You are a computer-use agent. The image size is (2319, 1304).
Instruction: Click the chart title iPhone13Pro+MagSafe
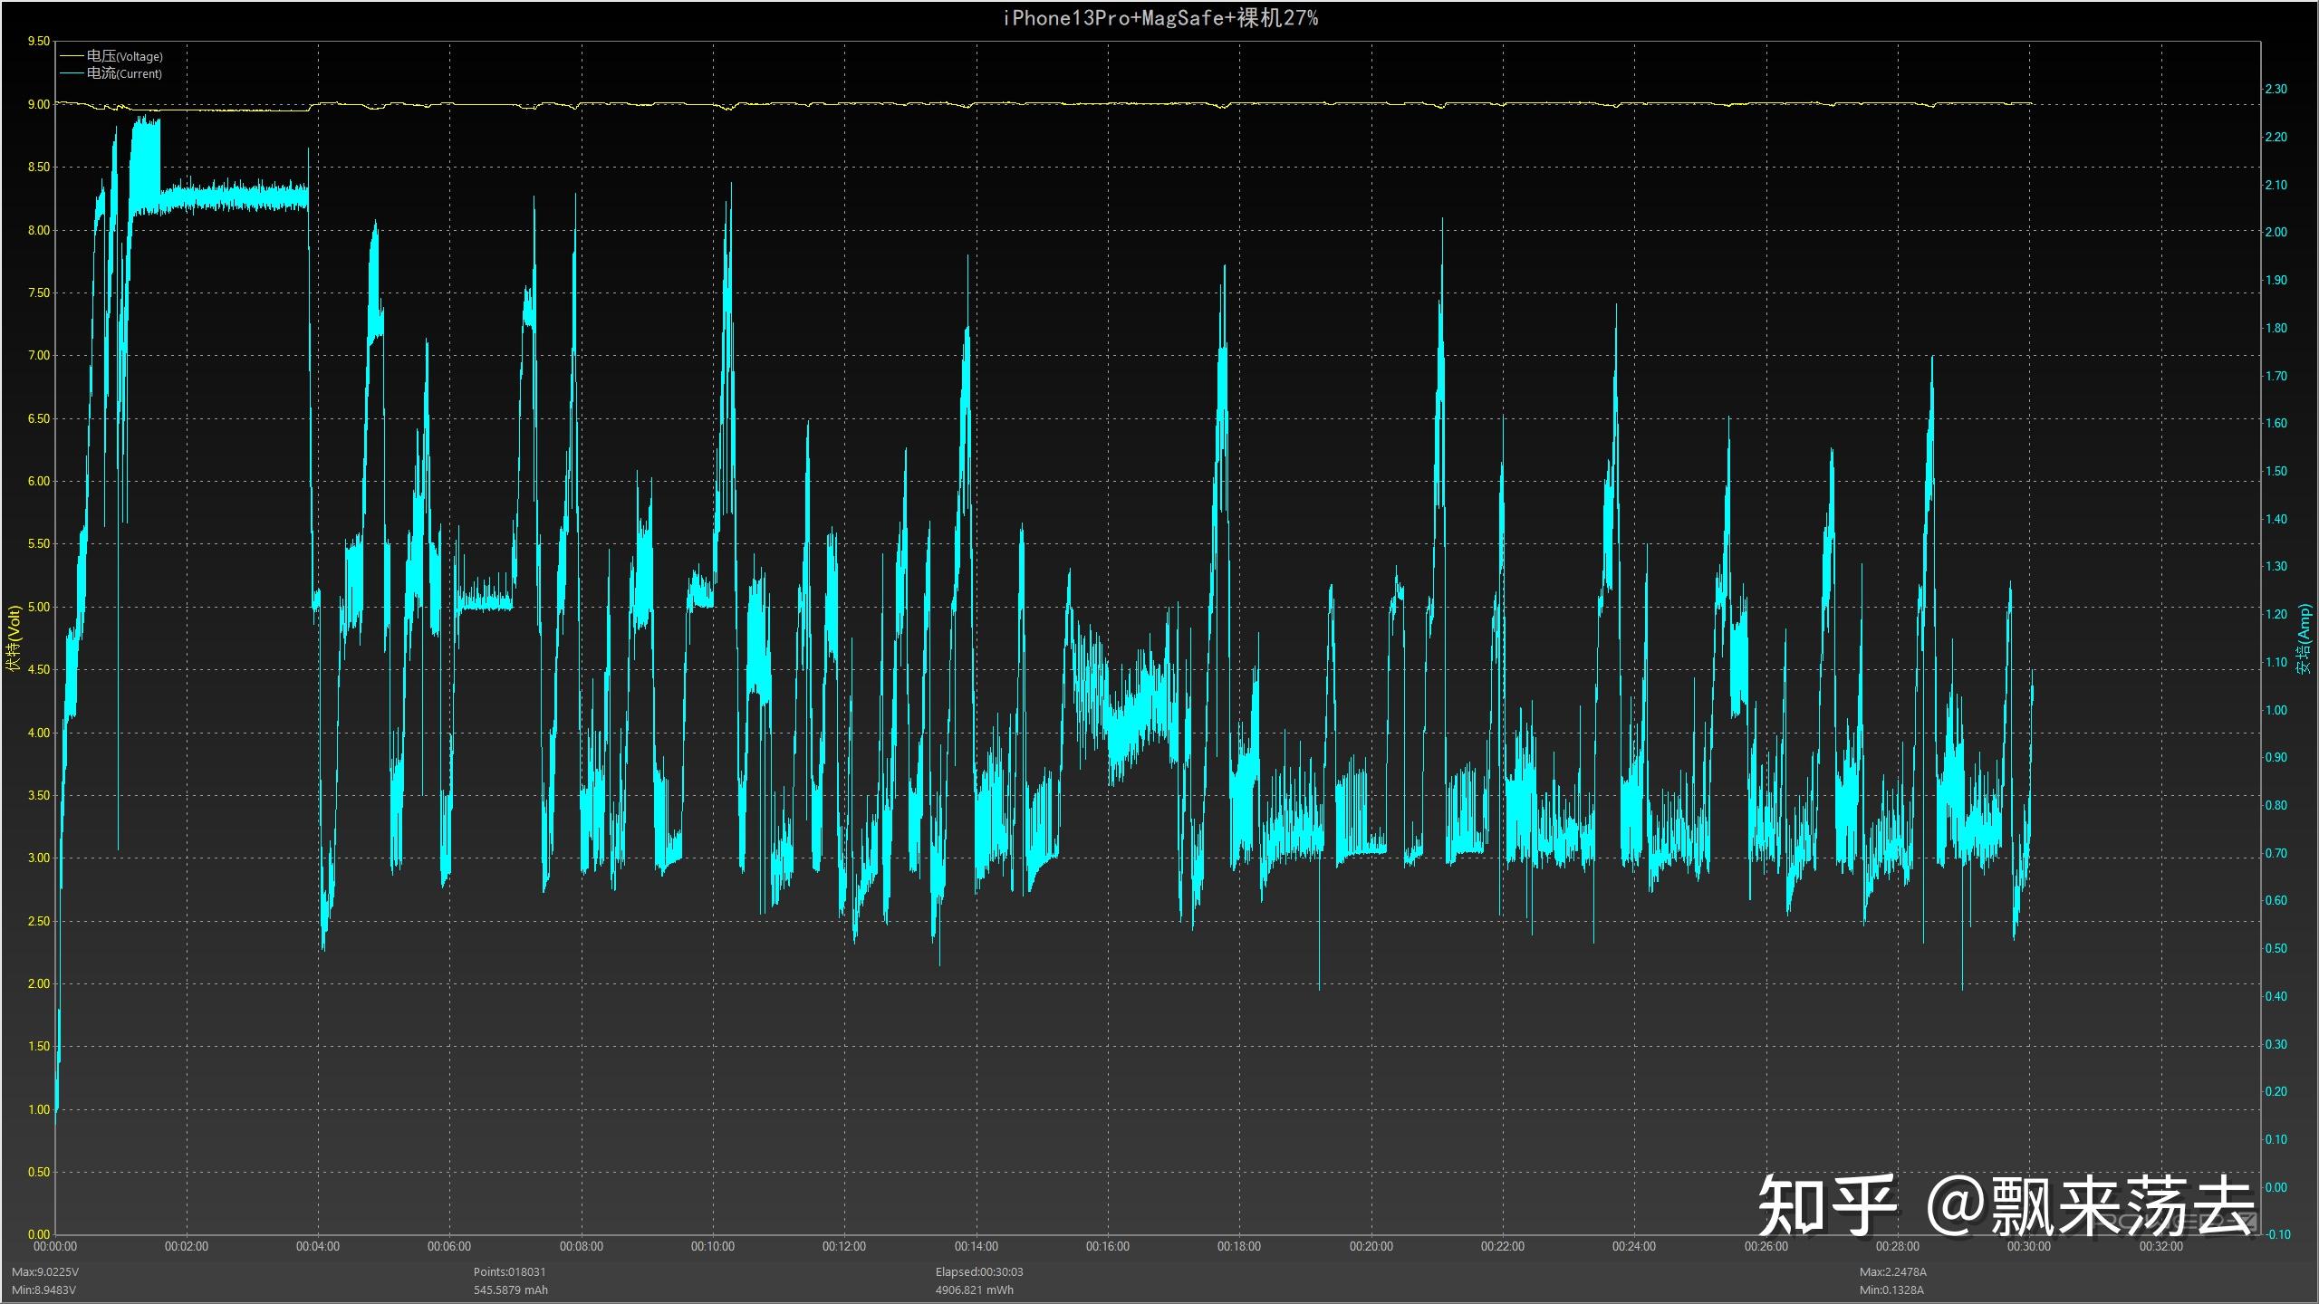(1159, 18)
